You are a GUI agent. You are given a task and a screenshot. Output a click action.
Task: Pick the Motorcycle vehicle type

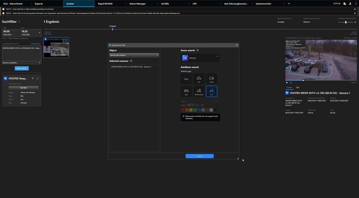[199, 91]
